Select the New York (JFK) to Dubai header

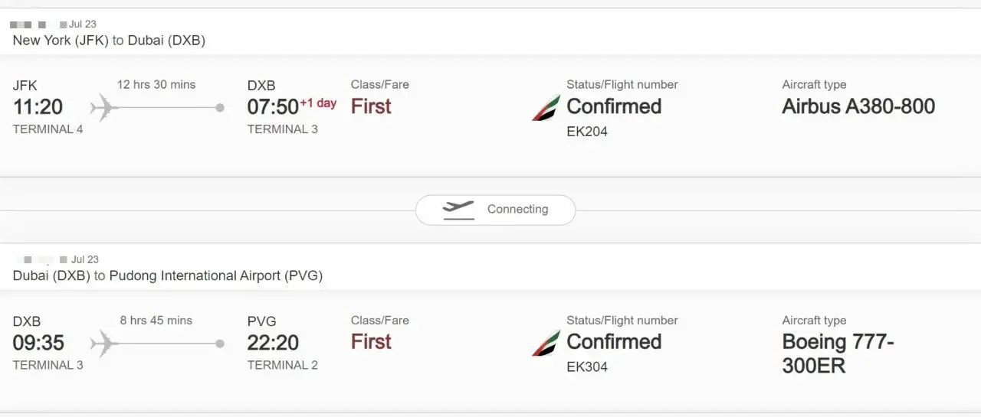109,41
